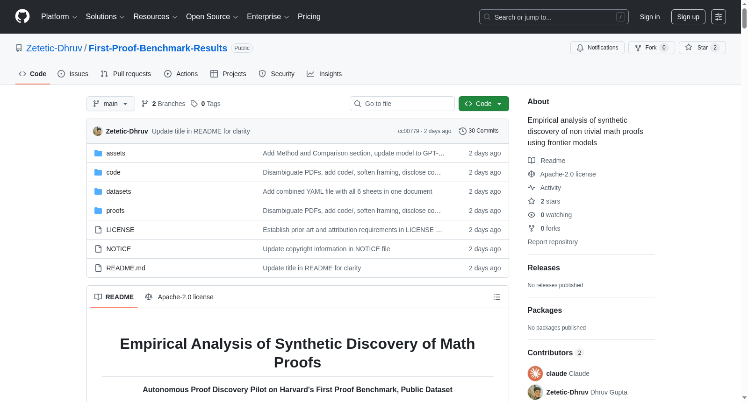The image size is (748, 402).
Task: Open the datasets commit message about YAML
Action: click(x=347, y=191)
